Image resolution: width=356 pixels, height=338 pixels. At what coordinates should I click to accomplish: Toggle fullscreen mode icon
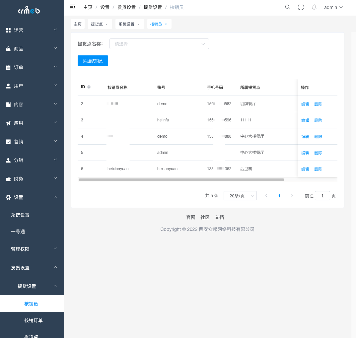301,7
